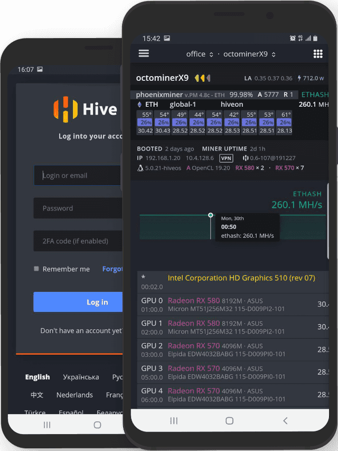The height and width of the screenshot is (451, 338).
Task: Click the yellow fan status icons beside octominerX9
Action: tap(202, 78)
